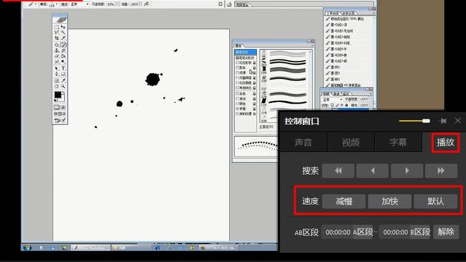Enable the 湿边 wet edges checkbox
Screen dimensions: 466x262
point(238,98)
